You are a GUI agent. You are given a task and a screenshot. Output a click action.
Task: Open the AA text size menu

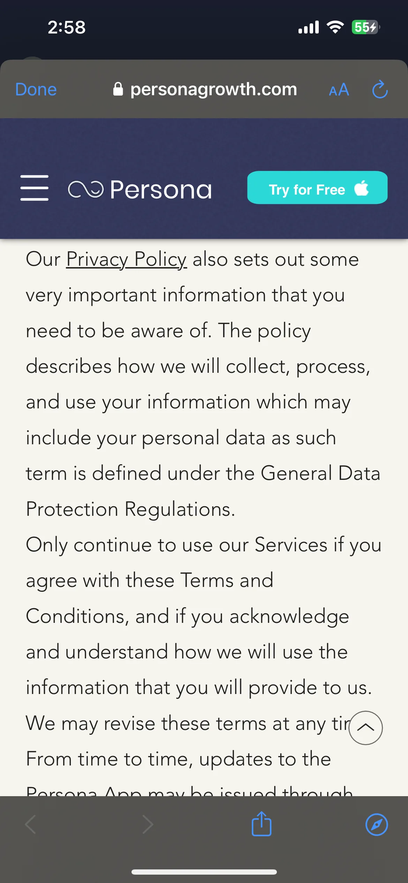(x=339, y=90)
